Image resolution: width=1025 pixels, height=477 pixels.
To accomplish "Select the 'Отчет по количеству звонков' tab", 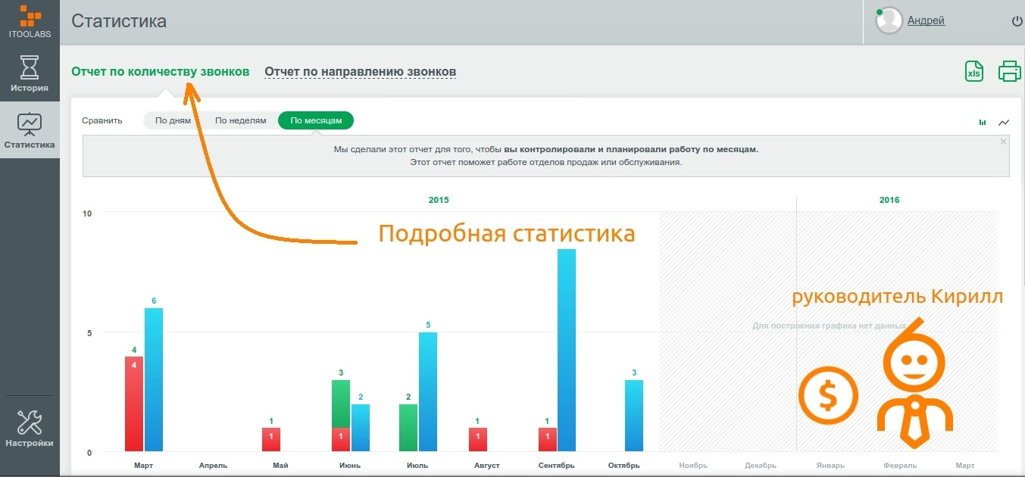I will 160,71.
